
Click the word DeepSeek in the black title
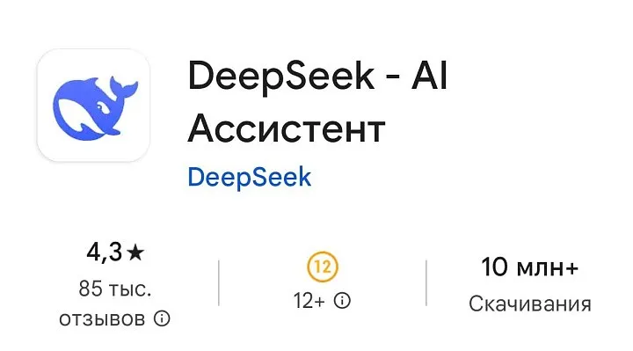(x=281, y=77)
